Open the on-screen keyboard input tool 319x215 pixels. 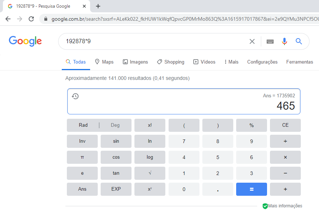(x=270, y=41)
